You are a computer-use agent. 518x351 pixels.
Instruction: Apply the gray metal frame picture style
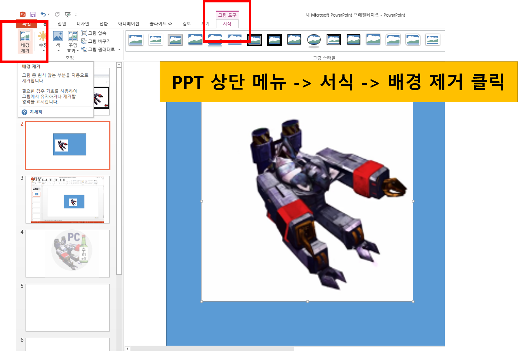(x=175, y=40)
